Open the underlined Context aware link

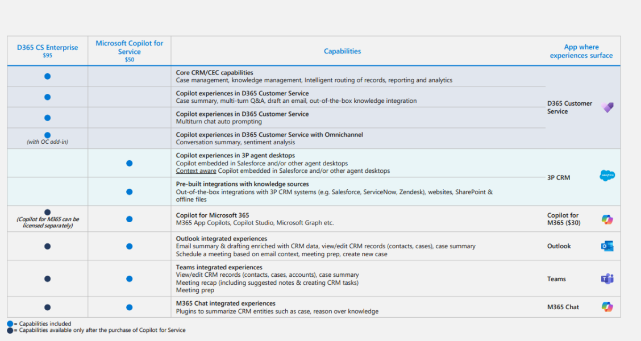coord(195,171)
